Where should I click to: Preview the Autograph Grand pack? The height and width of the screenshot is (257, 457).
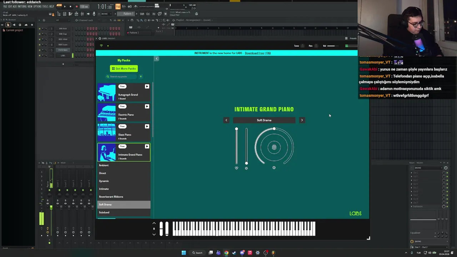tap(147, 86)
